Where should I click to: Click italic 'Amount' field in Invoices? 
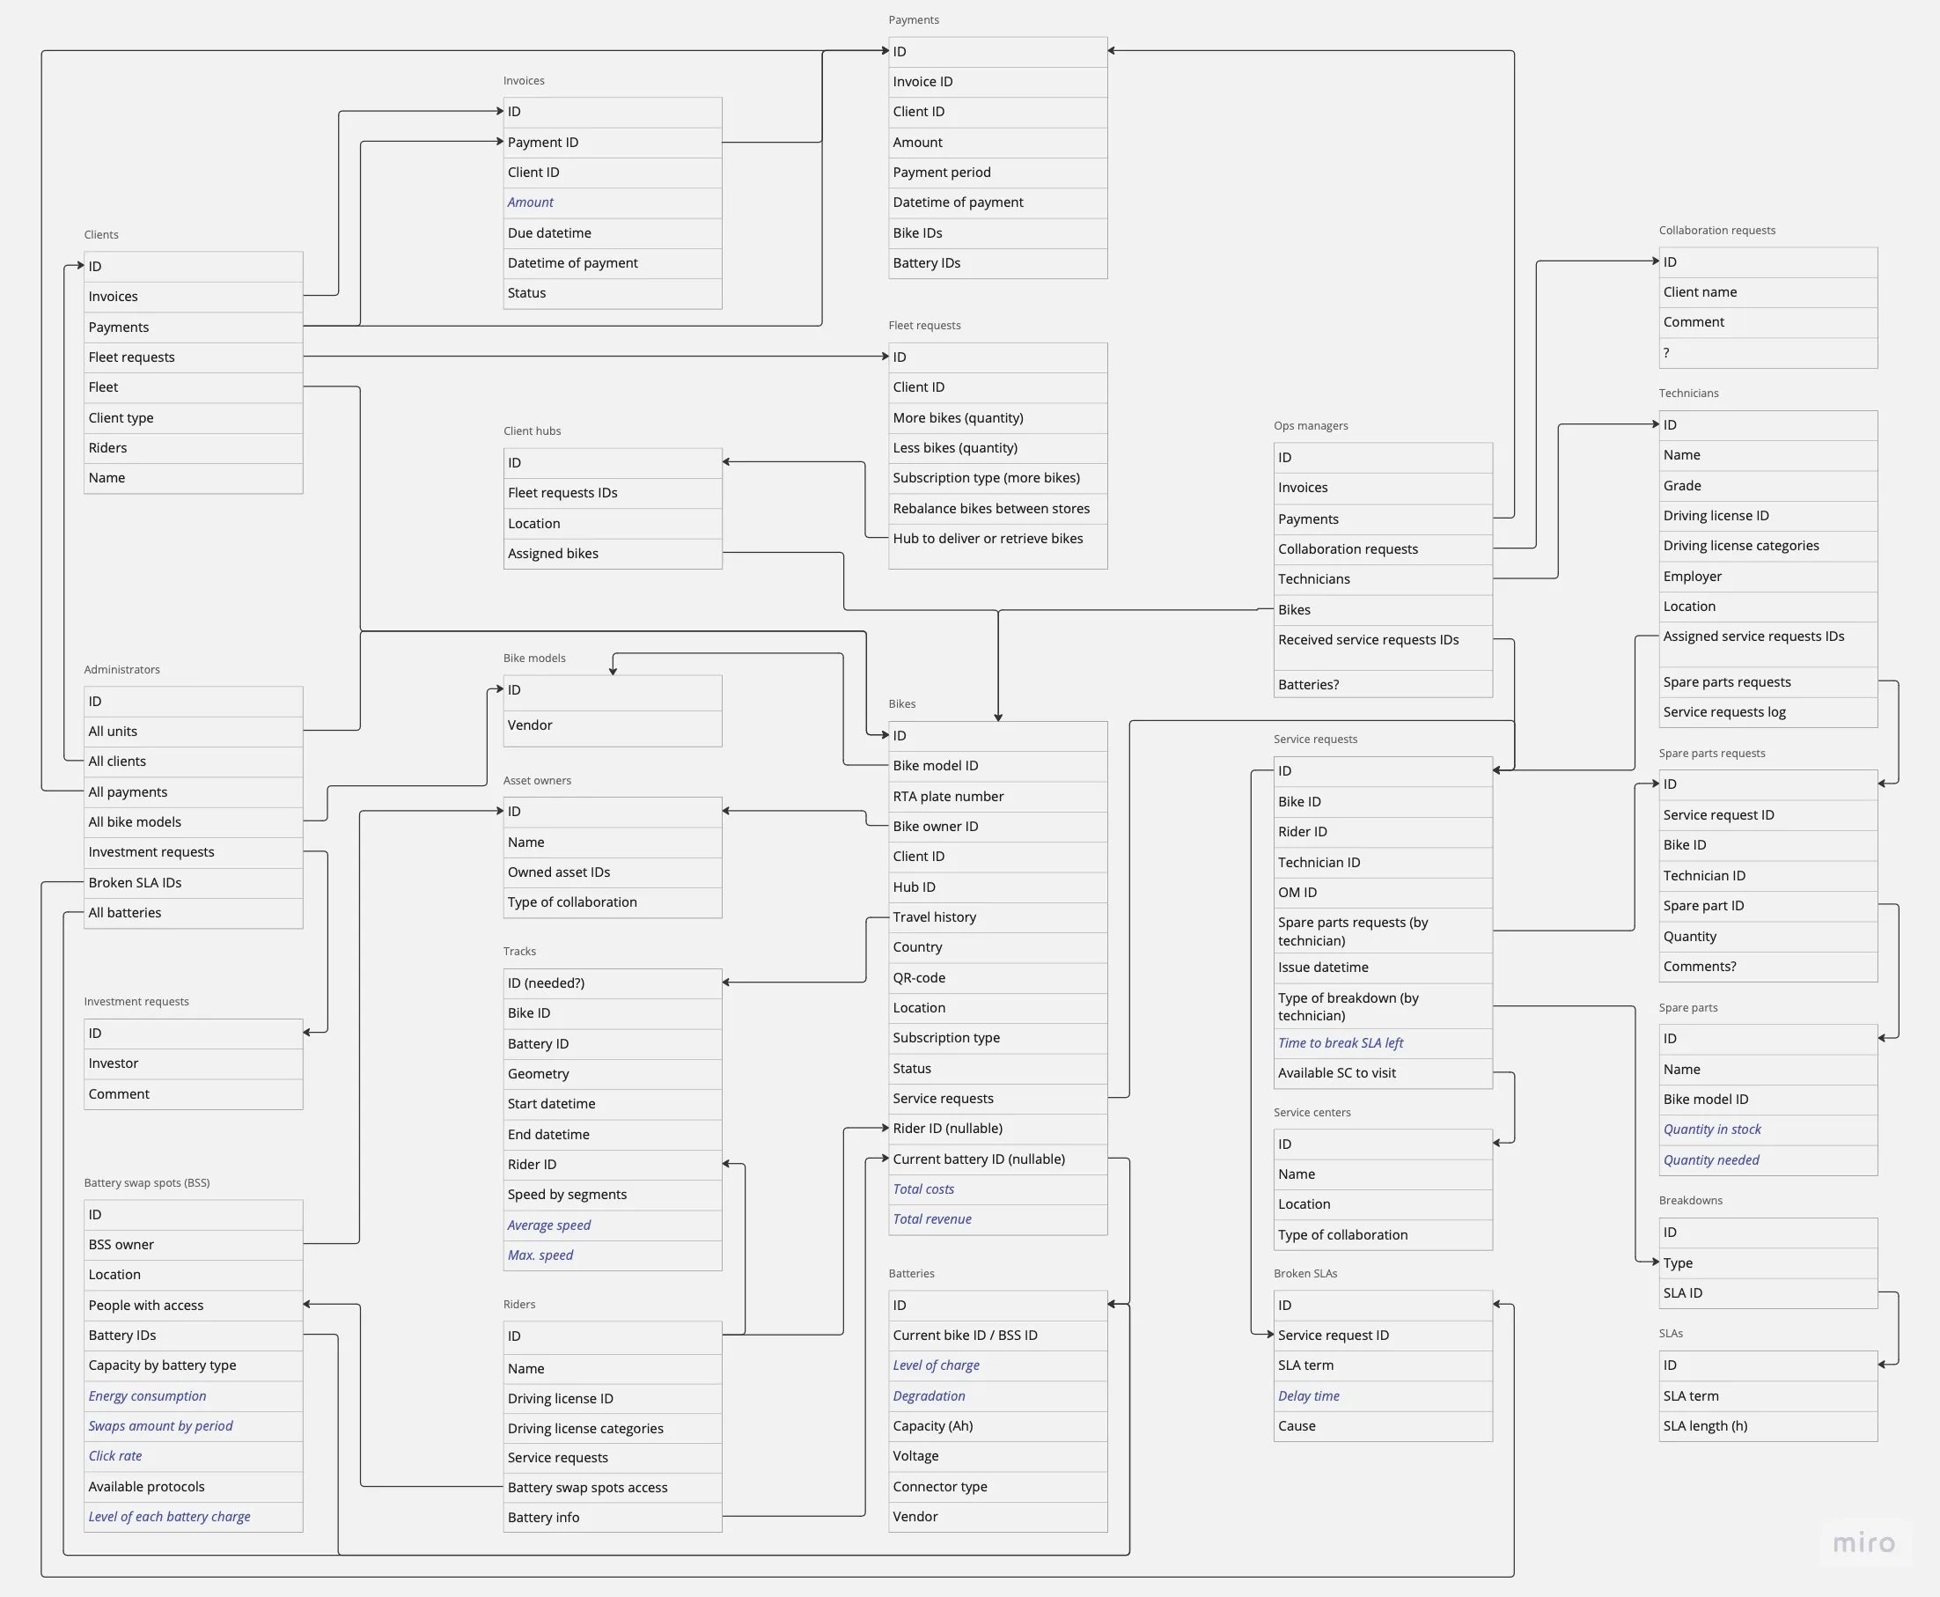531,202
